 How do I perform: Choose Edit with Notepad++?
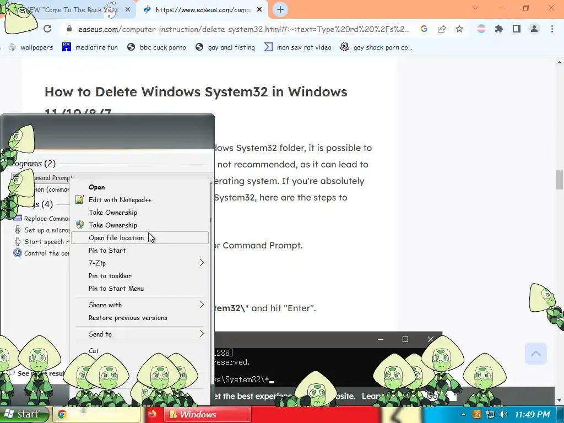[x=140, y=199]
